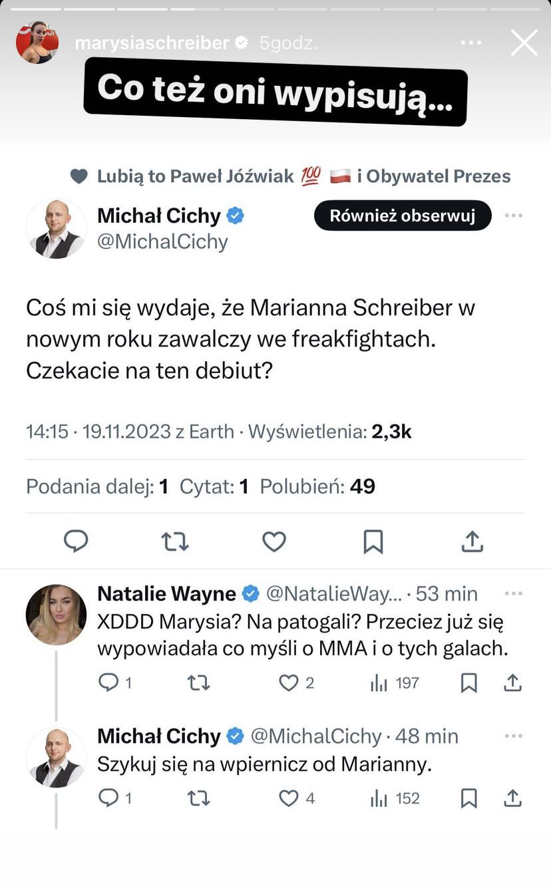Retweet Natalie Wayne's reply
Viewport: 551px width, 886px height.
[198, 682]
